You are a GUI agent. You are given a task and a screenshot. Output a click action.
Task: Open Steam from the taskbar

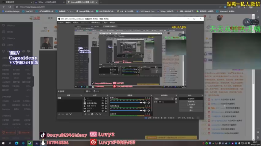click(x=30, y=143)
